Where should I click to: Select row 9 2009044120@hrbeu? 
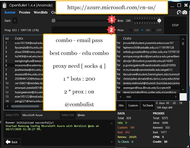tap(24, 79)
